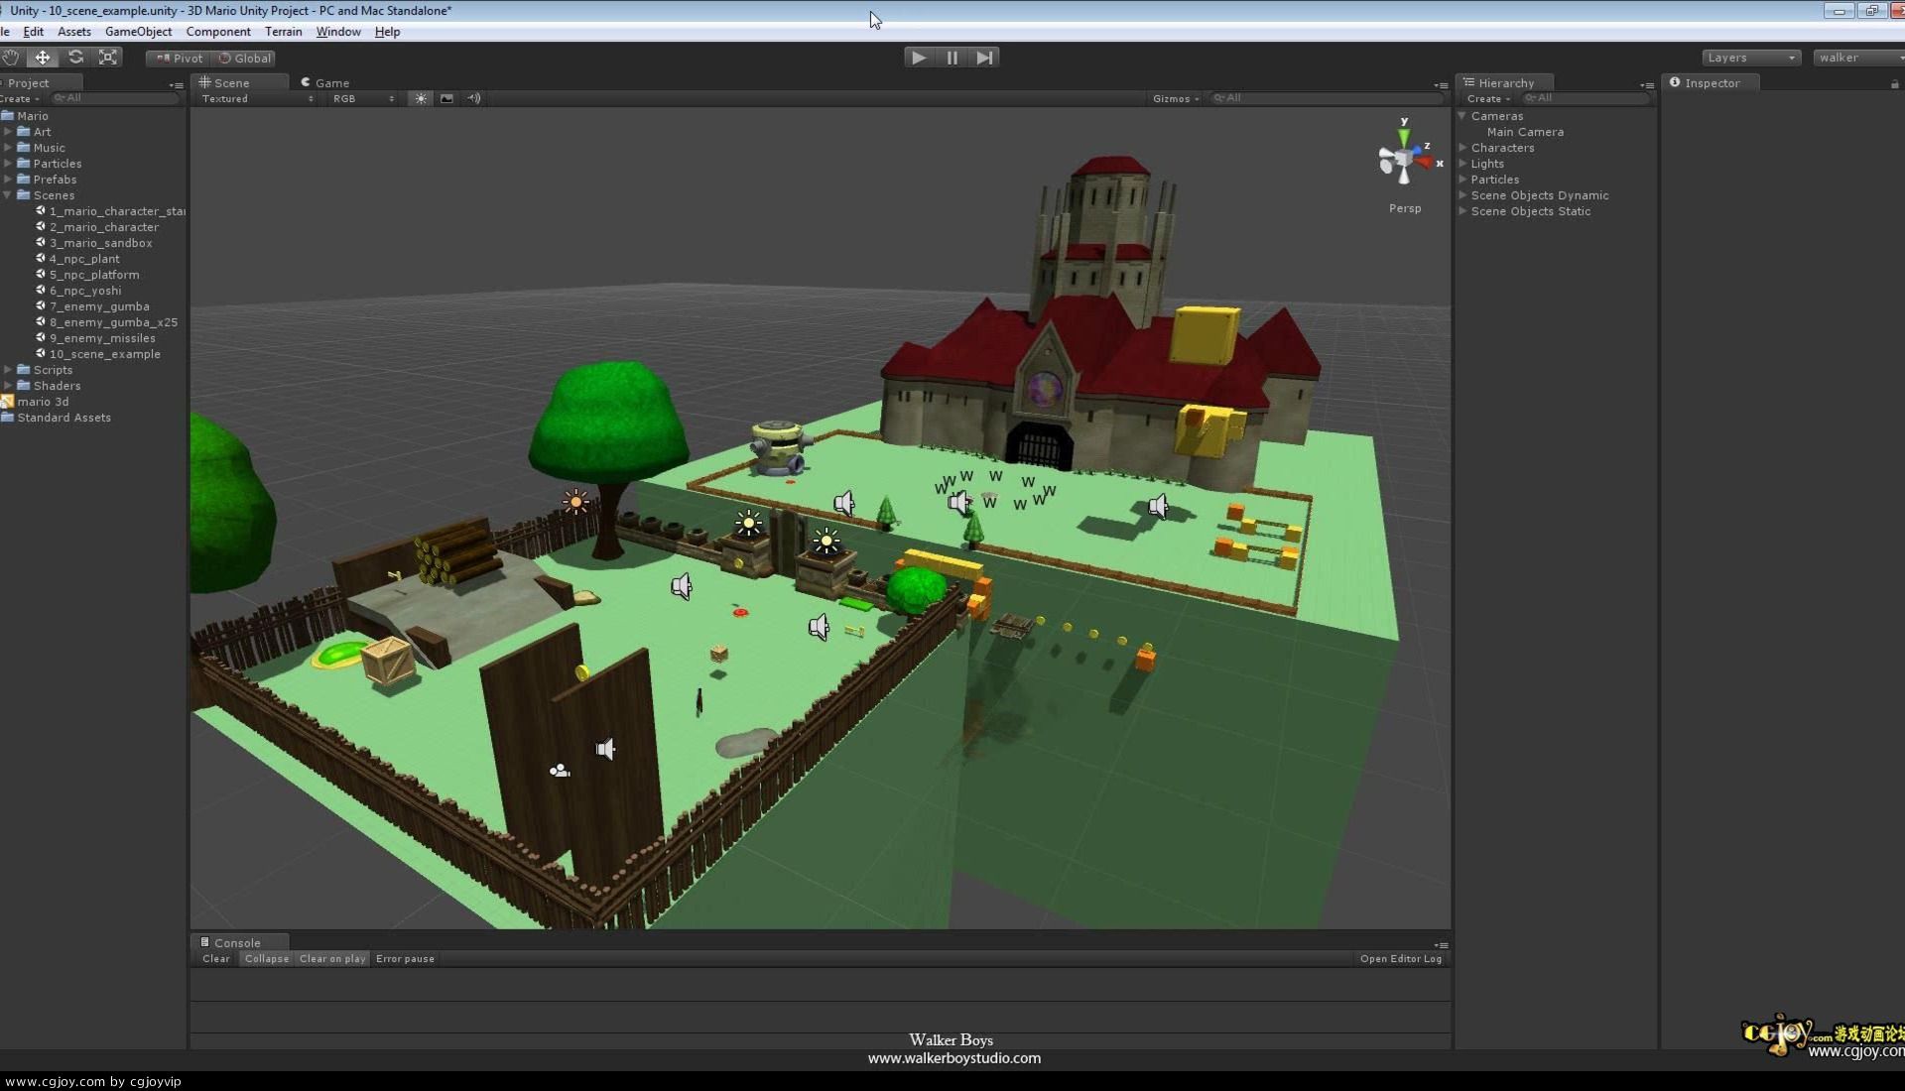The width and height of the screenshot is (1905, 1091).
Task: Toggle scene audio speaker icon
Action: click(x=474, y=98)
